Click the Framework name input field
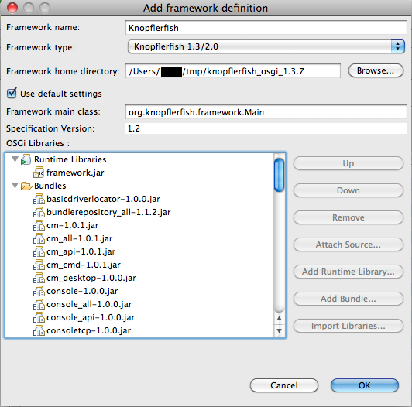 (x=266, y=28)
